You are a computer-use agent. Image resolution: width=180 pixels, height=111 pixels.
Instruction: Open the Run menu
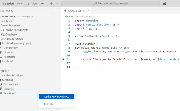point(35,4)
